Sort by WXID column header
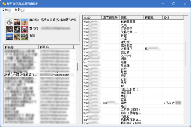 tap(92, 18)
